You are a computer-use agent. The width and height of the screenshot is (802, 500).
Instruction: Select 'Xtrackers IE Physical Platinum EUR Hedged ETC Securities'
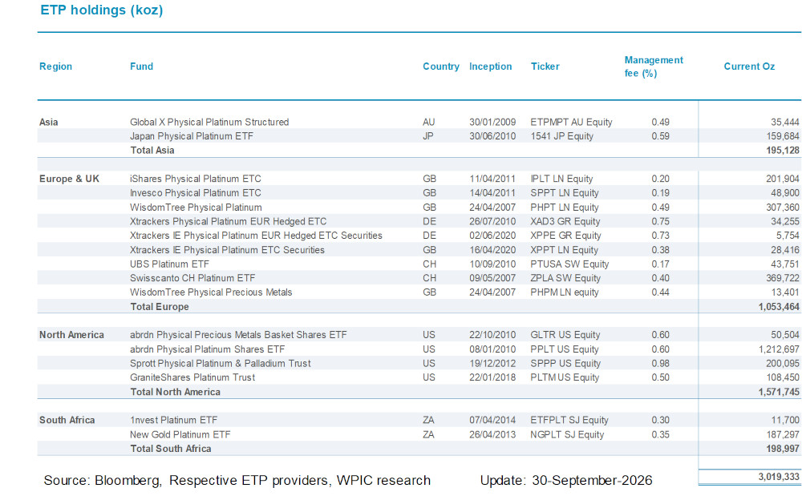[256, 236]
